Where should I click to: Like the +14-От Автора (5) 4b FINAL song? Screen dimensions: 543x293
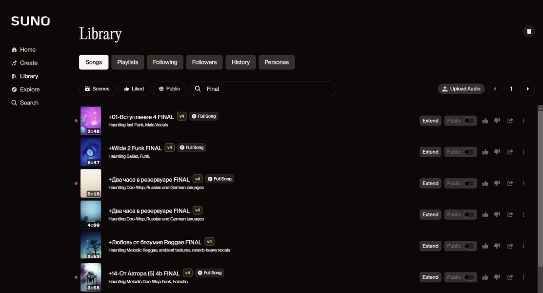pos(485,277)
